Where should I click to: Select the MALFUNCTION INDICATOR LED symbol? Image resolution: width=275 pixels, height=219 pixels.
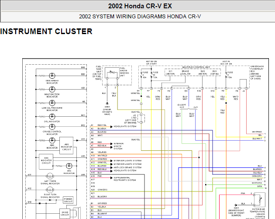click(x=52, y=89)
